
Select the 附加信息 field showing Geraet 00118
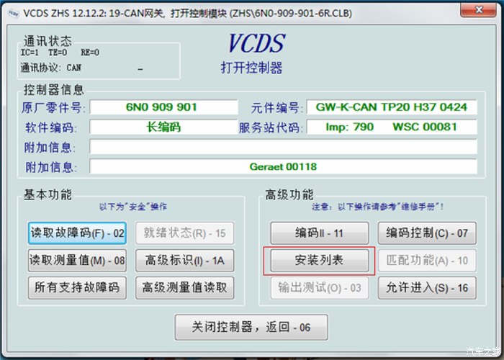point(282,167)
